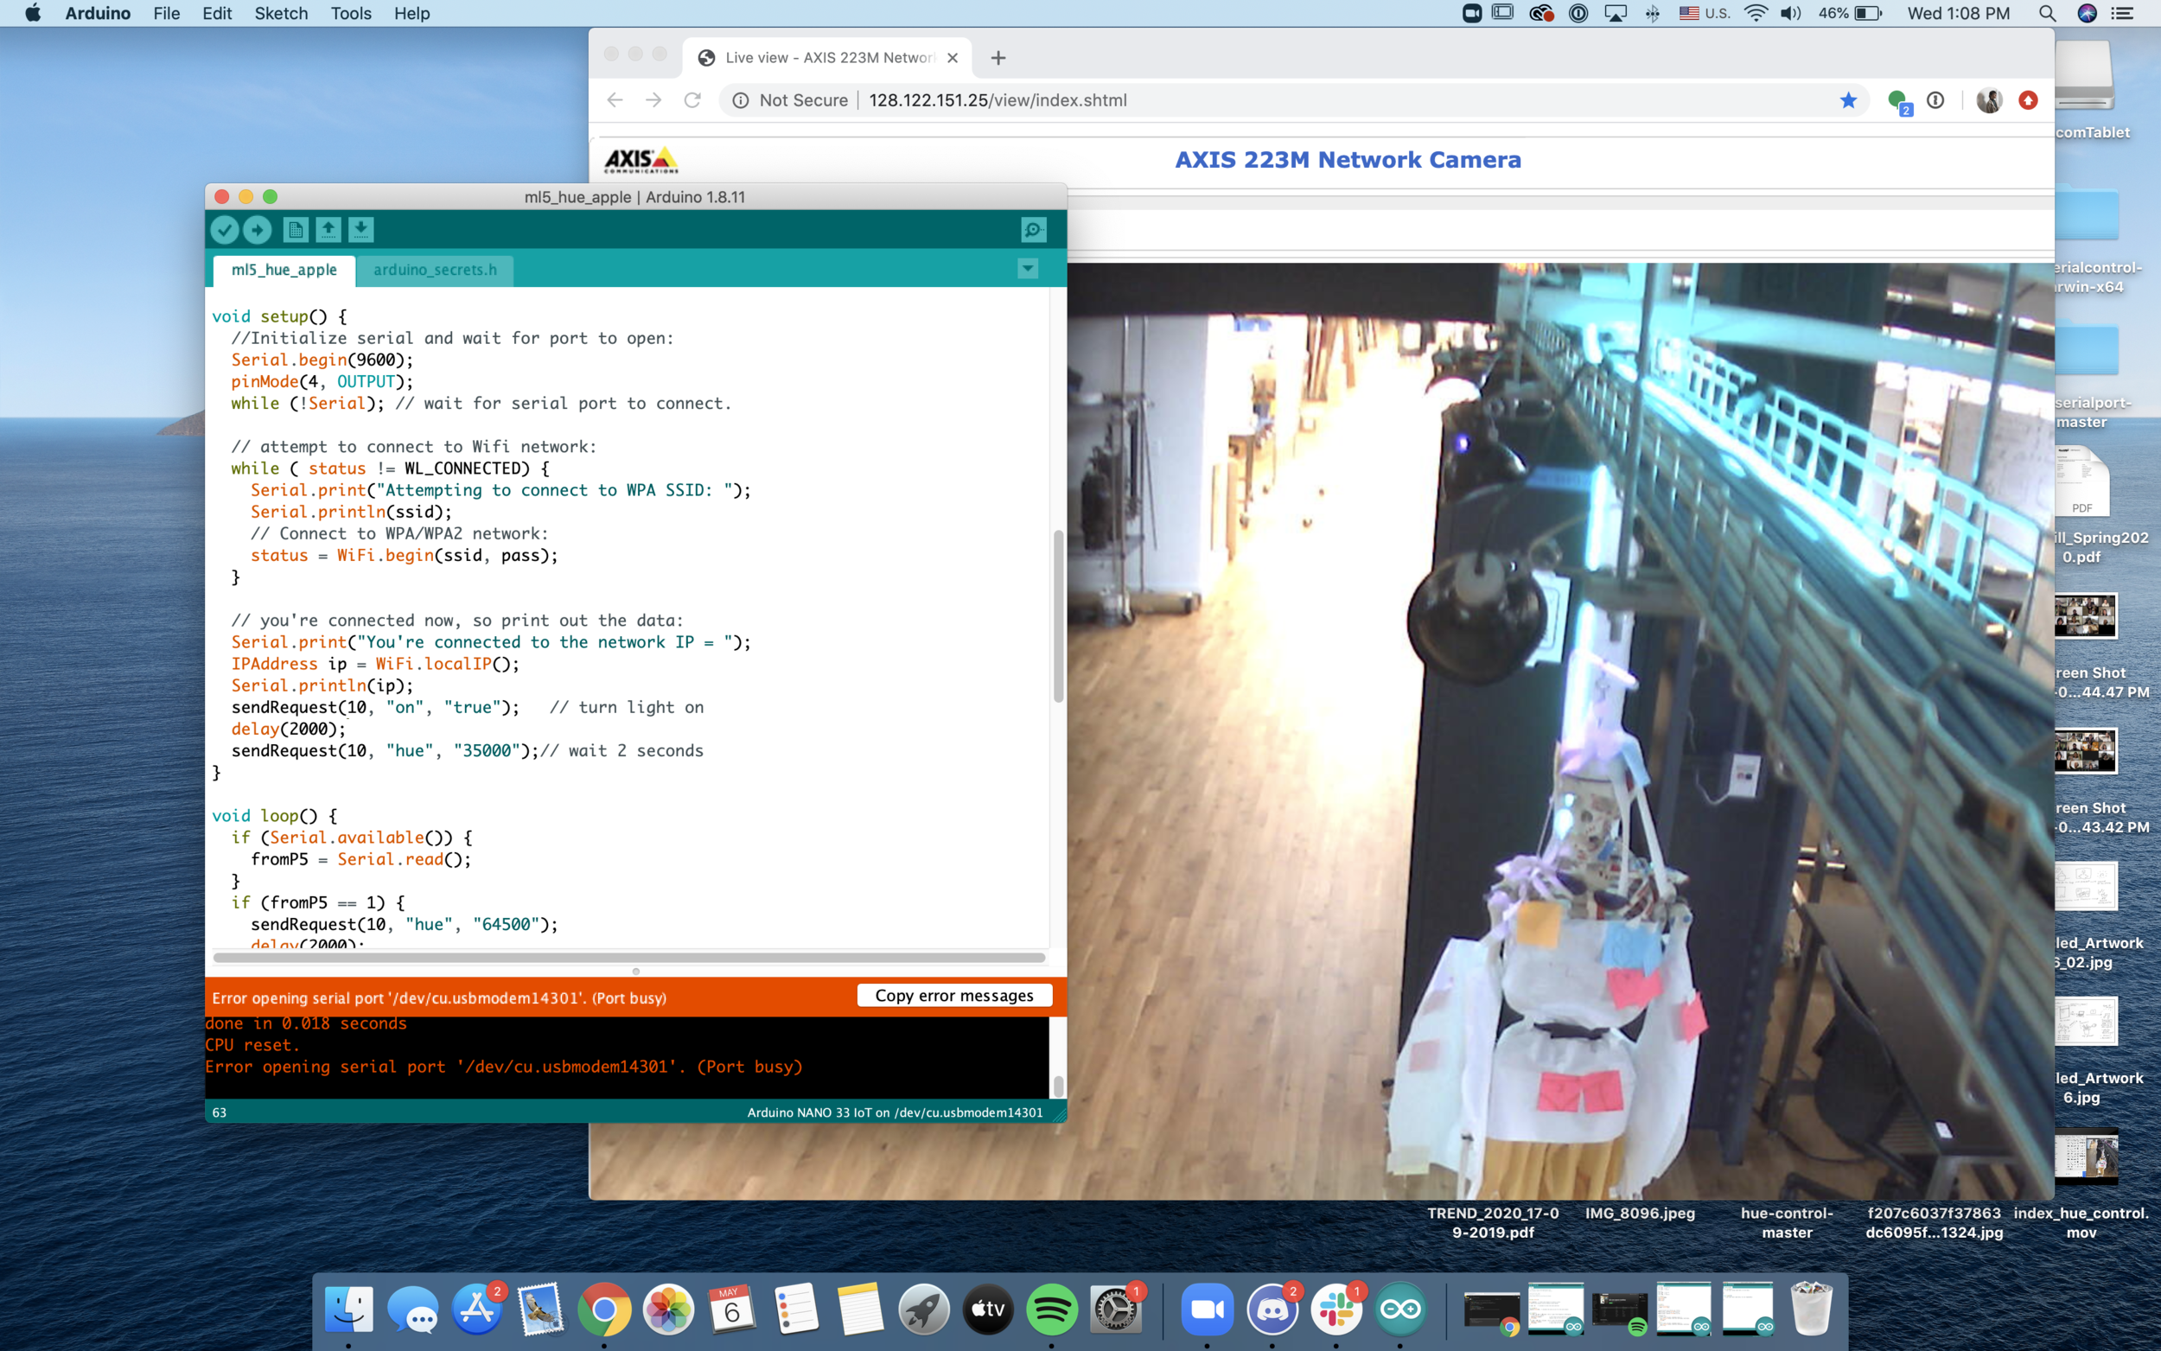
Task: Click the console output scrollbar
Action: pos(1058,1085)
